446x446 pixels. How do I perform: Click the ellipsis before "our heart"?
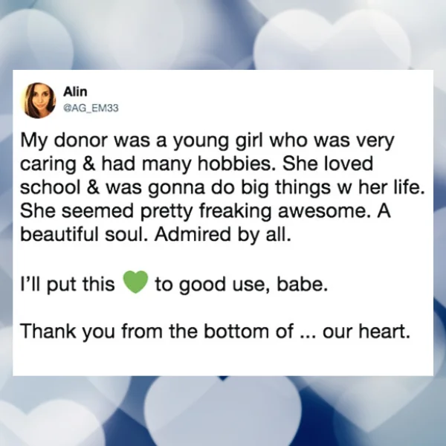point(308,337)
